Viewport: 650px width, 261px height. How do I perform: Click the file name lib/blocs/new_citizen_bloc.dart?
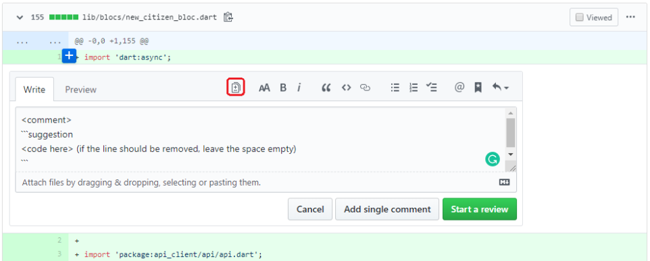[149, 18]
